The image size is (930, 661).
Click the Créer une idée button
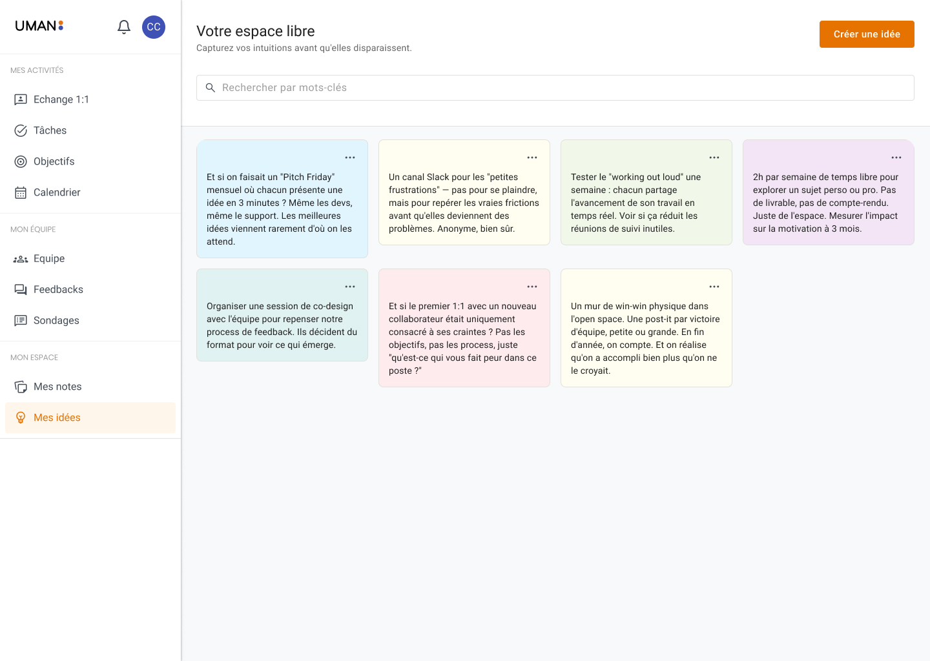tap(867, 34)
